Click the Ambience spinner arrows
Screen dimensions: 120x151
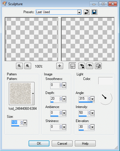pos(61,113)
